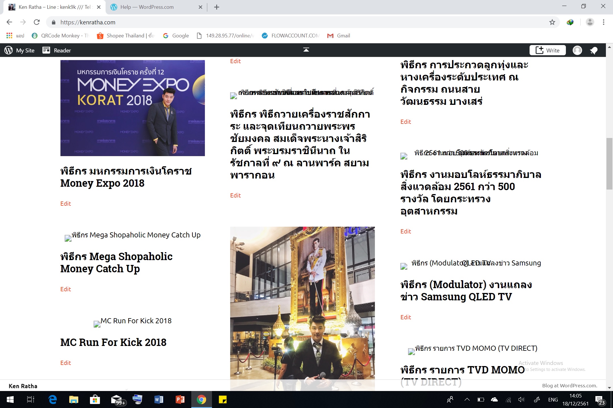This screenshot has width=613, height=408.
Task: Open PowerPoint from the taskbar
Action: (x=180, y=400)
